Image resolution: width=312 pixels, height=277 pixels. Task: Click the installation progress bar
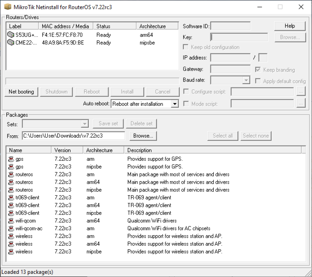click(92, 81)
